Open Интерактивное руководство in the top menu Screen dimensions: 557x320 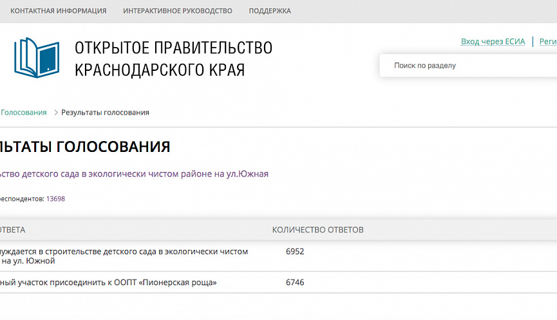coord(178,11)
